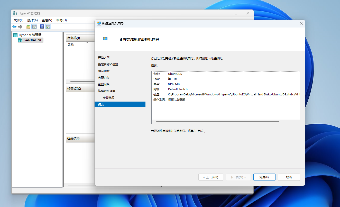Screen dimensions: 340x207
Task: Click the 取消 button
Action: coord(289,177)
